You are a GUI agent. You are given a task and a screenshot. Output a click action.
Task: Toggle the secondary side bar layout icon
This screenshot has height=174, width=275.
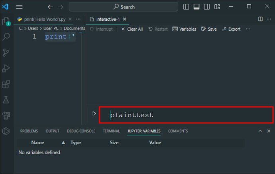click(x=206, y=7)
